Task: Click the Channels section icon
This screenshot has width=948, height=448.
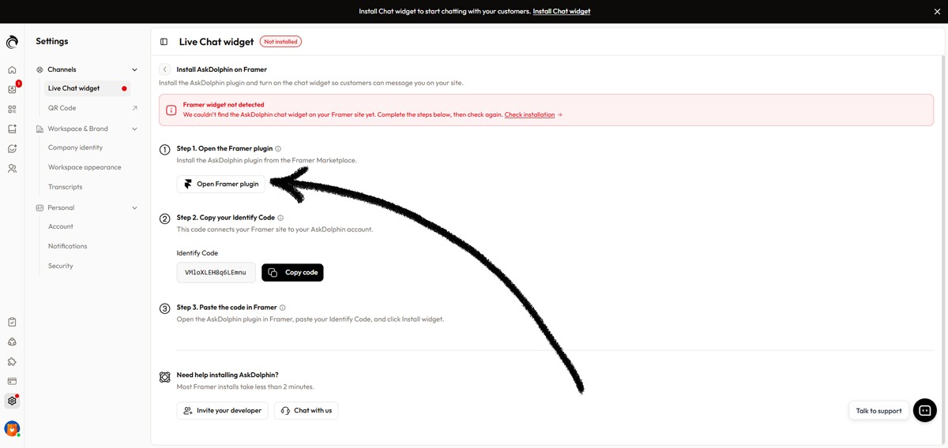Action: coord(39,69)
